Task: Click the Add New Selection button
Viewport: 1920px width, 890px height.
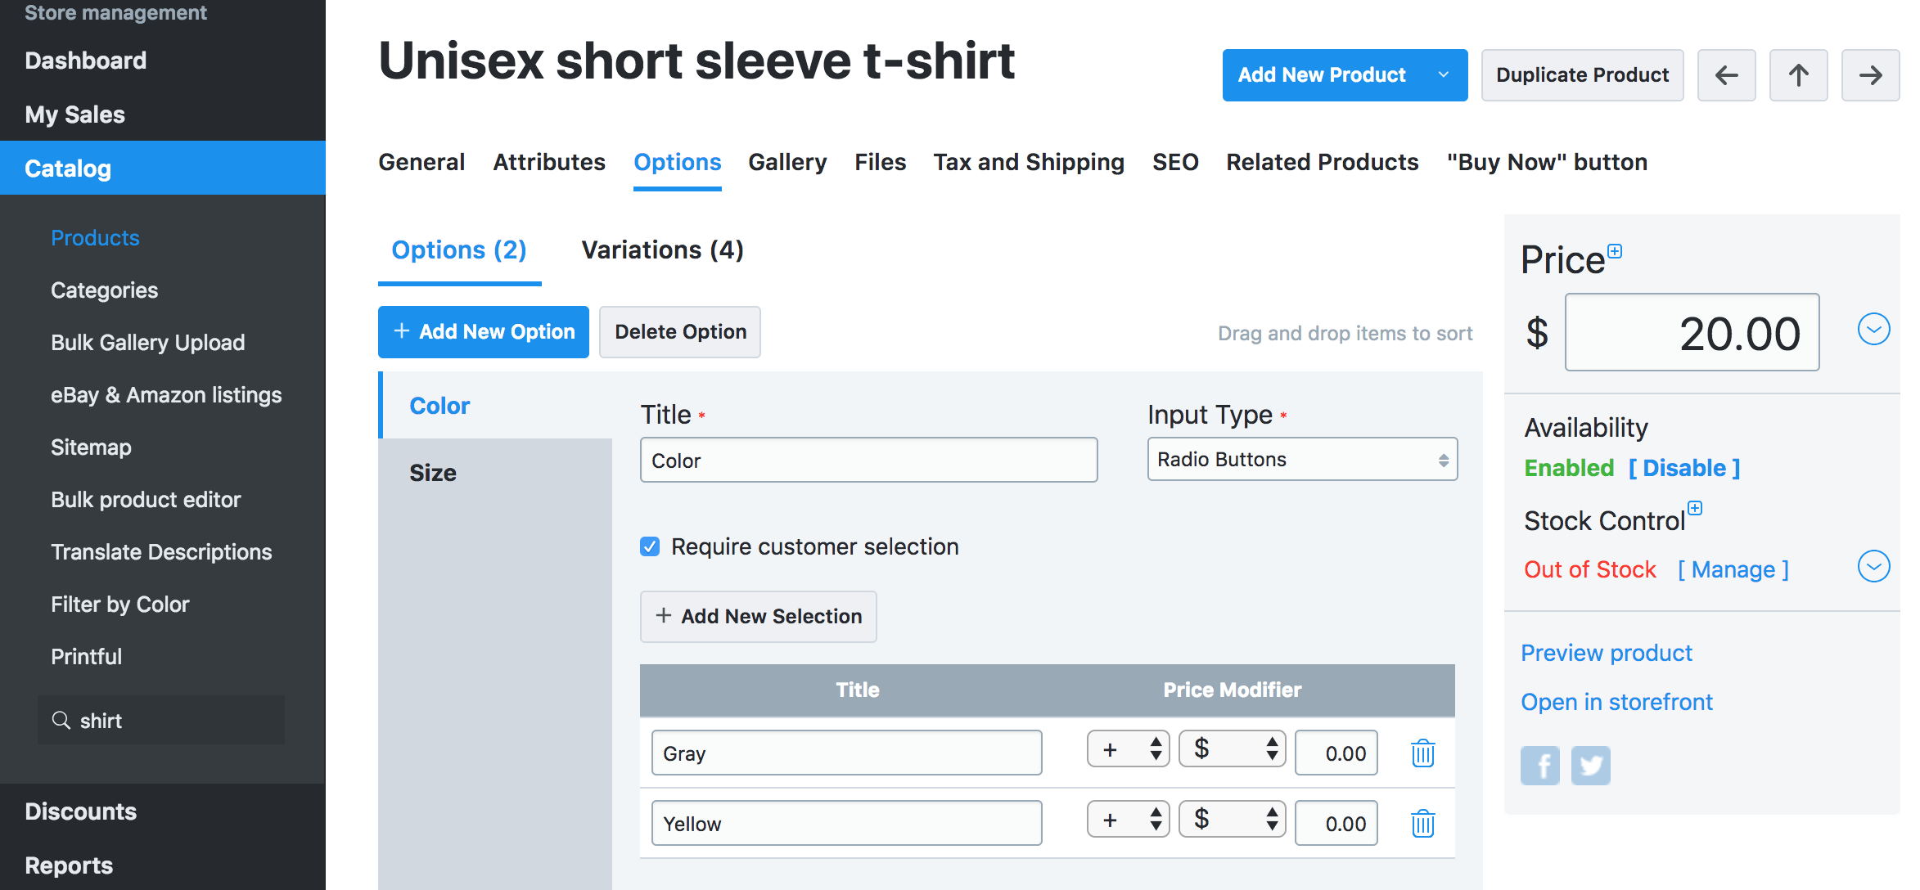Action: tap(758, 616)
